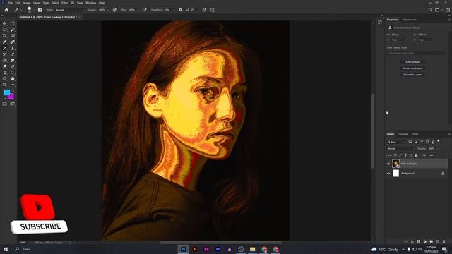Hide the Color Lookup 1 layer
Screen dimensions: 452x254
pyautogui.click(x=388, y=164)
